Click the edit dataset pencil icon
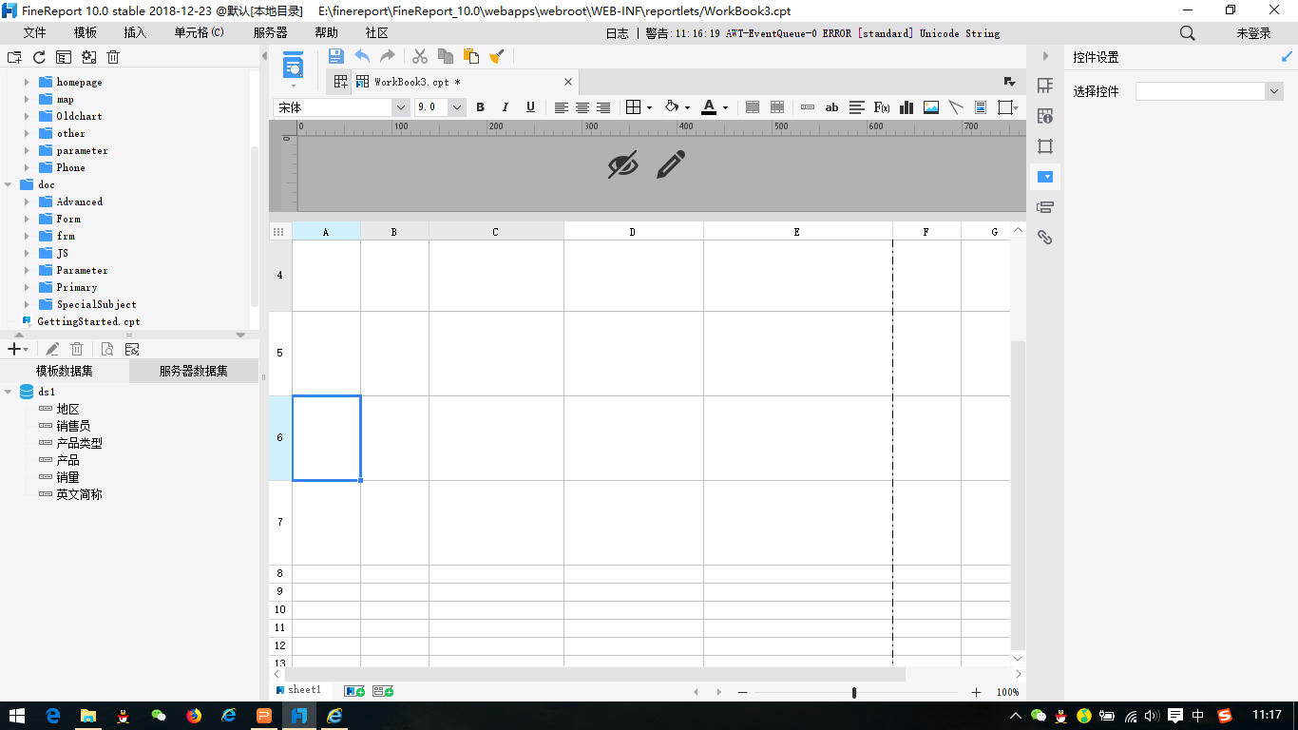1298x730 pixels. pos(53,349)
